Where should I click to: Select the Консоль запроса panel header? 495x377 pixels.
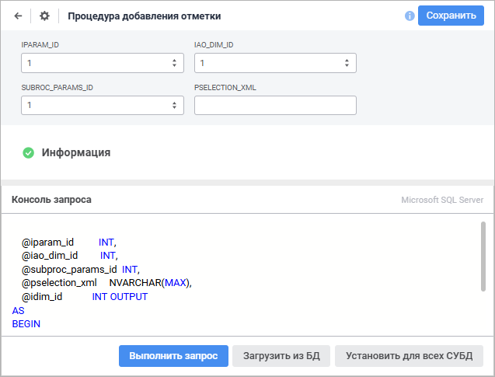coord(51,200)
